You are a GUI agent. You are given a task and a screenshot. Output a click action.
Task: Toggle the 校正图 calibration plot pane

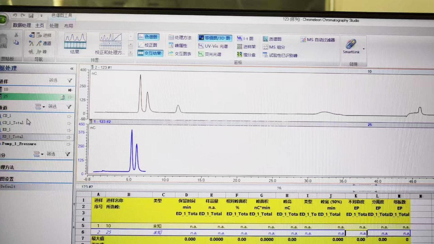[x=148, y=45]
